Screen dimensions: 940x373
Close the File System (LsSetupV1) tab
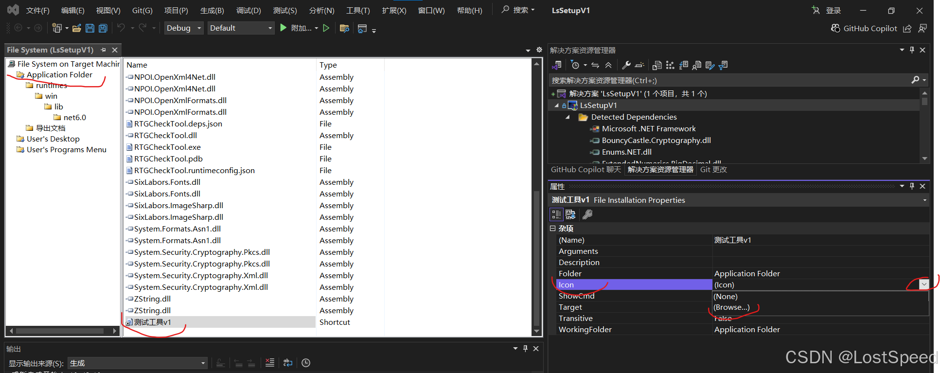(115, 50)
